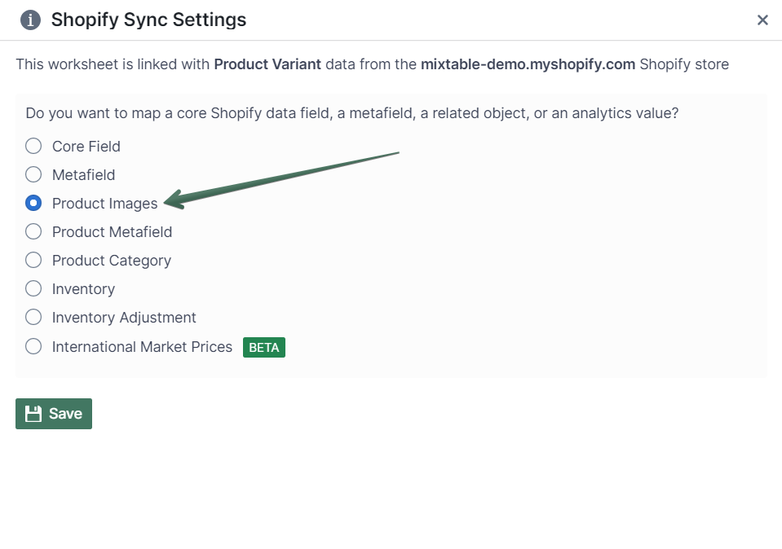The image size is (782, 549).
Task: Select the Core Field radio button
Action: pos(33,146)
